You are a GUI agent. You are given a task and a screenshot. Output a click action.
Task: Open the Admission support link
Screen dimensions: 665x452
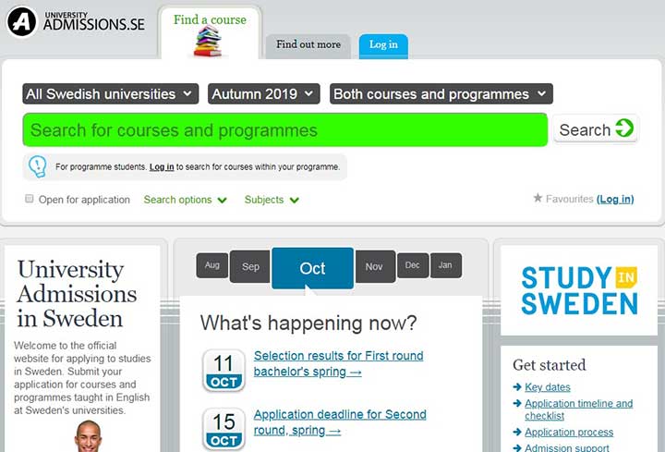click(x=566, y=447)
